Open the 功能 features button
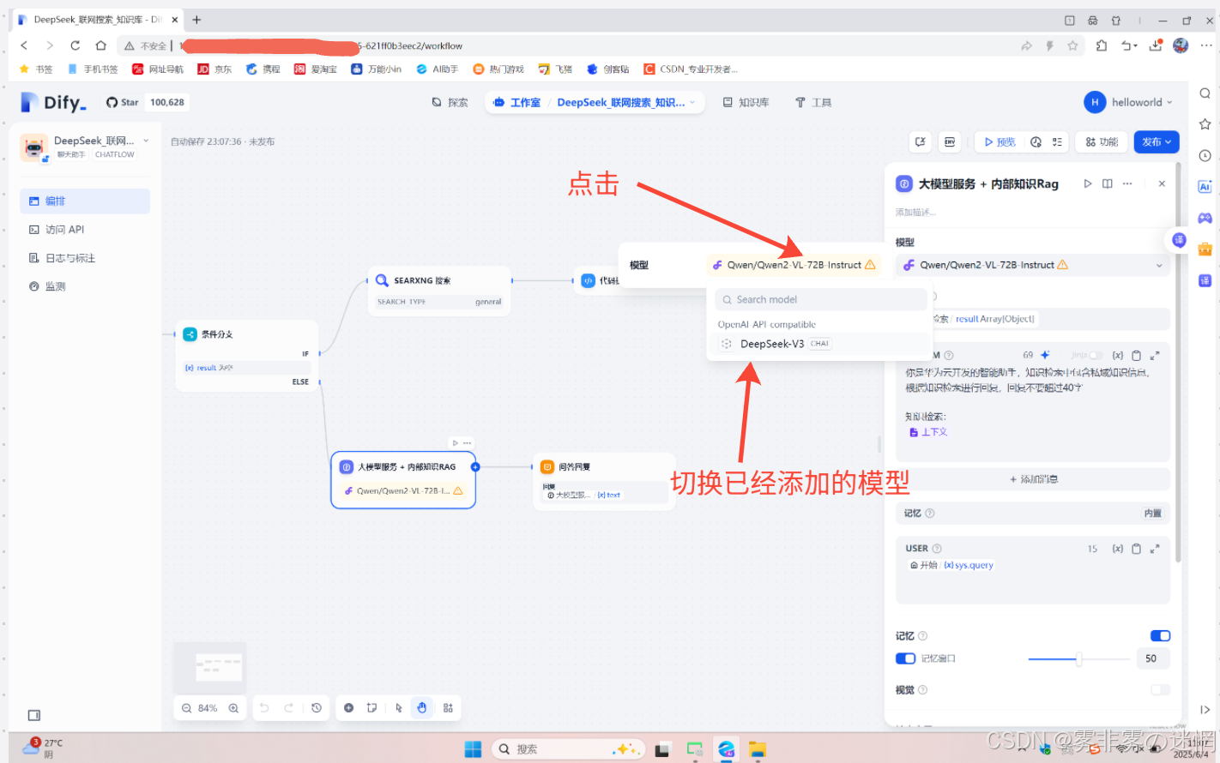The image size is (1220, 763). pos(1102,142)
